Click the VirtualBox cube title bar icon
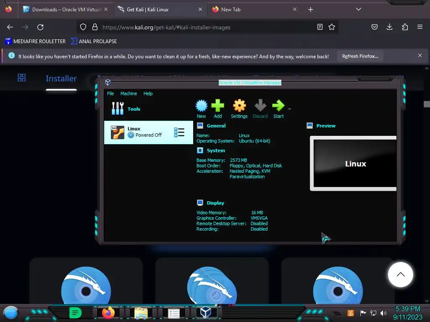The image size is (430, 322). (108, 82)
